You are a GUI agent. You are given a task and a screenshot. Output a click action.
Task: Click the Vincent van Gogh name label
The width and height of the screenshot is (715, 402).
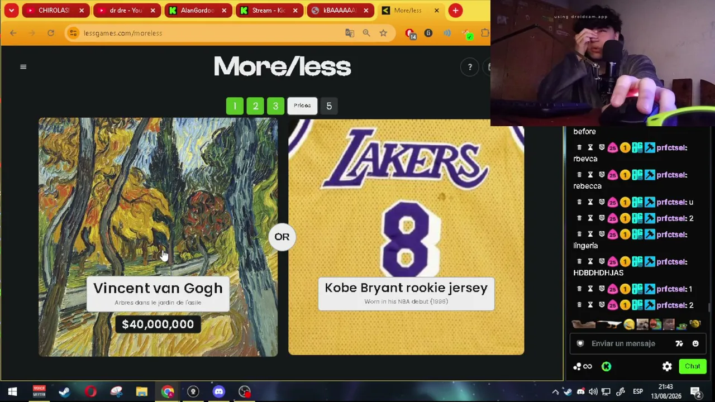[x=158, y=288]
